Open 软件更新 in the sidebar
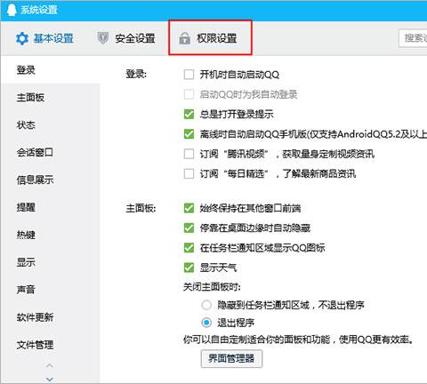This screenshot has height=384, width=427. tap(35, 317)
